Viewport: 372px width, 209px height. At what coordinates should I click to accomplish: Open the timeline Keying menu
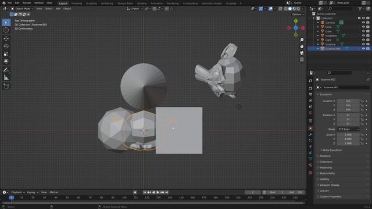pos(33,192)
